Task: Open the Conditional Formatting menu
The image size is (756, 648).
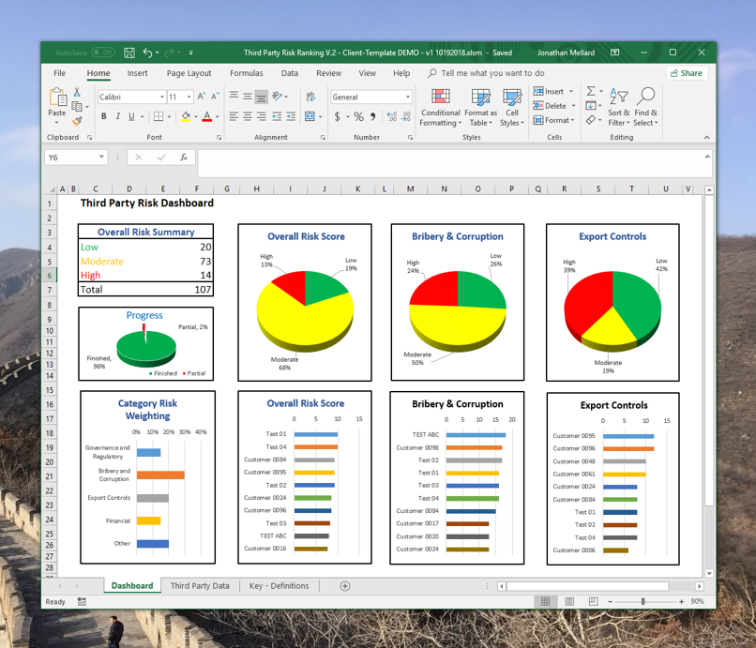Action: coord(440,107)
